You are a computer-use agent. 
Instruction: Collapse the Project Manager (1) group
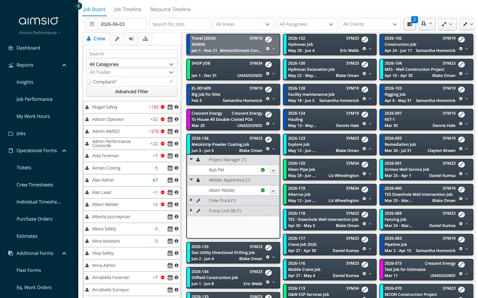(x=191, y=159)
